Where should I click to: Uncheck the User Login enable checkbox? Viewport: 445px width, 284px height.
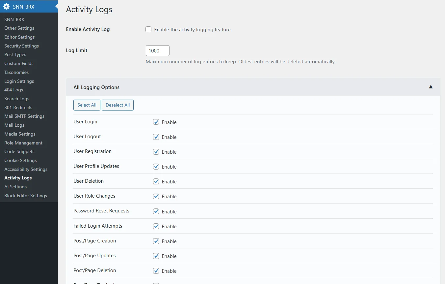156,122
